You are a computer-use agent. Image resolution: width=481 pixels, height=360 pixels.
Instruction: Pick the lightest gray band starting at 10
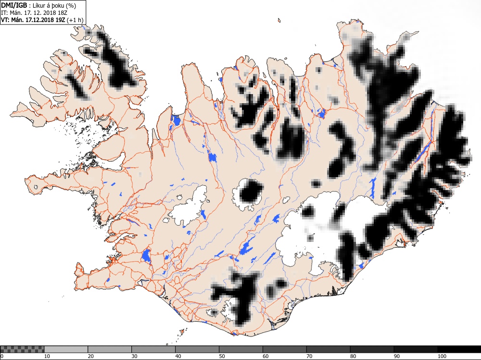(66, 349)
